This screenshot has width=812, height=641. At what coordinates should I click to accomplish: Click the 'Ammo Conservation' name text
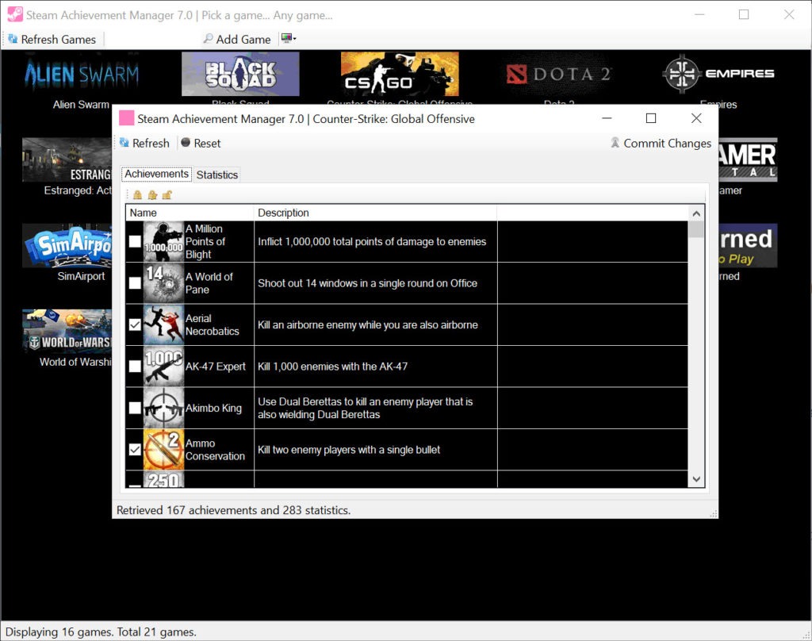tap(215, 450)
